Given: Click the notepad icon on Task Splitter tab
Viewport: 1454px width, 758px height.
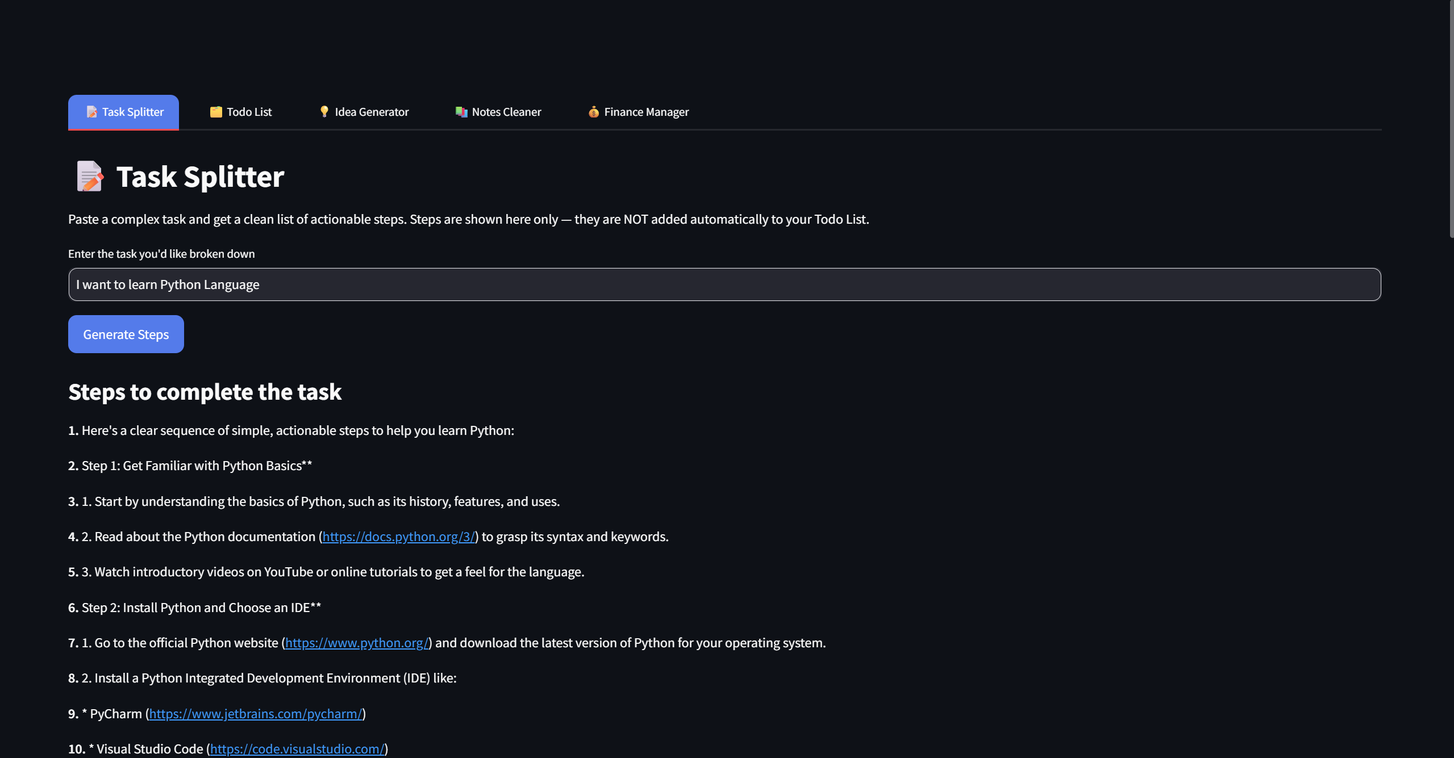Looking at the screenshot, I should pyautogui.click(x=91, y=112).
